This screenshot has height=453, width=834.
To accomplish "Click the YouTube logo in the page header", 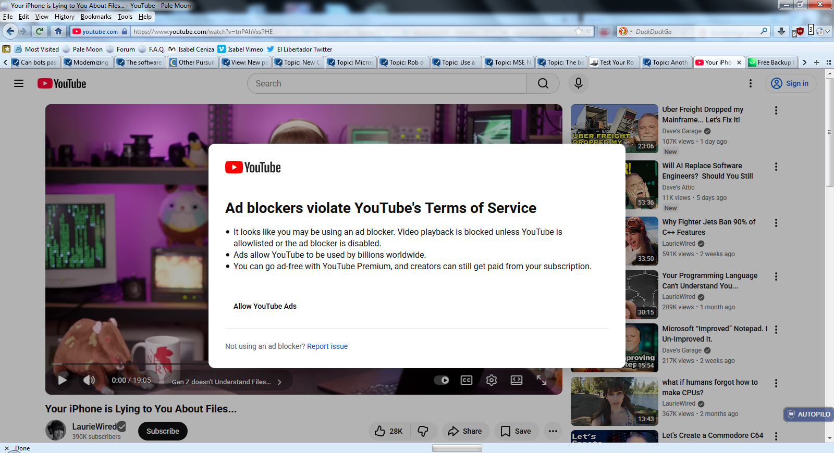I will pos(62,83).
